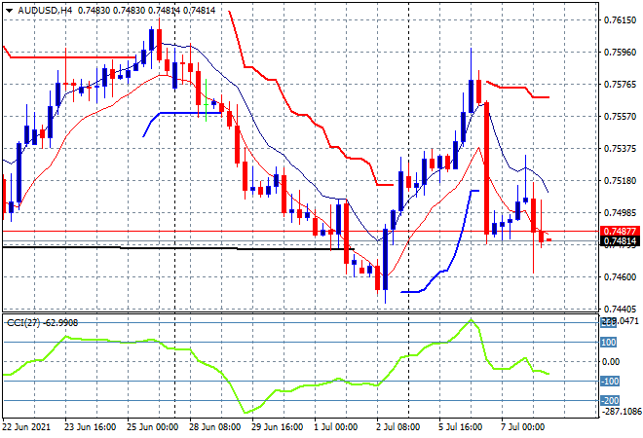Screen dimensions: 643x438
Task: Select the current price tag 0.74814
Action: (x=621, y=241)
